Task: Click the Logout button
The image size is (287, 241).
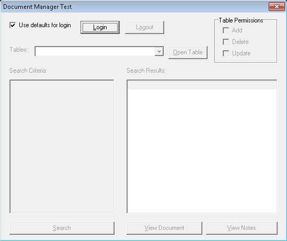Action: click(144, 27)
